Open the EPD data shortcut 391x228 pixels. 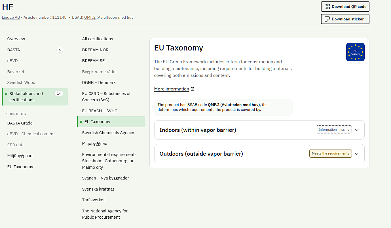(16, 145)
